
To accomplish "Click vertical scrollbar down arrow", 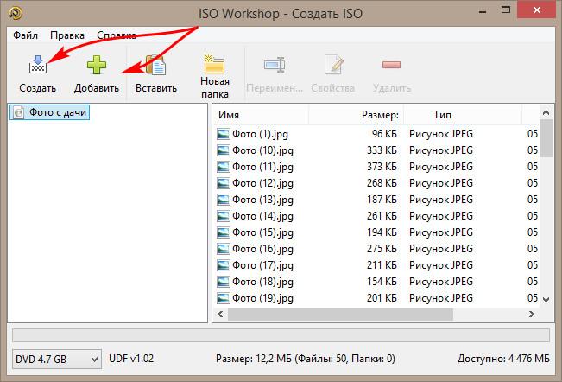I will (x=546, y=300).
